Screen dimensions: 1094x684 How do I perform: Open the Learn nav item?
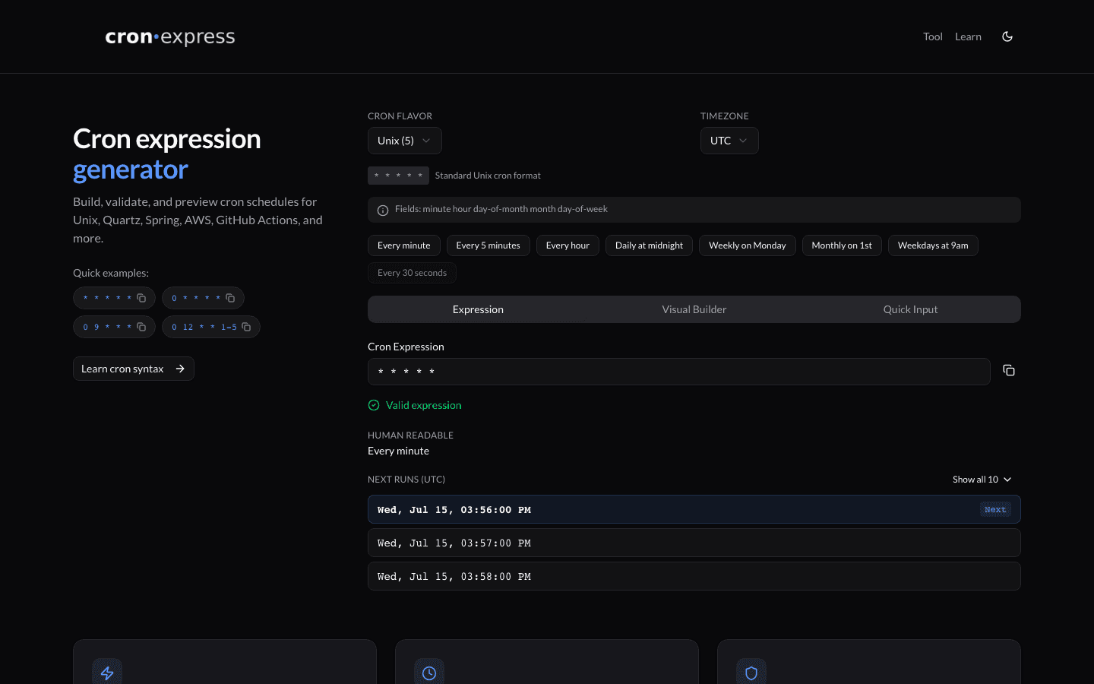pyautogui.click(x=969, y=36)
